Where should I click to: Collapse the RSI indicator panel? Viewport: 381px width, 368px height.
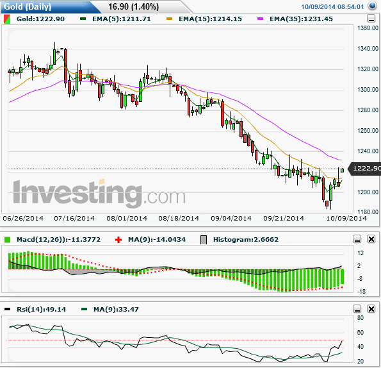[357, 309]
